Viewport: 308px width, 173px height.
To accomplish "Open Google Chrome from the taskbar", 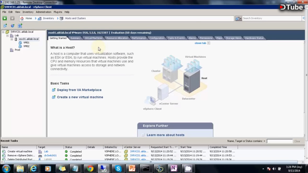I will pyautogui.click(x=90, y=169).
